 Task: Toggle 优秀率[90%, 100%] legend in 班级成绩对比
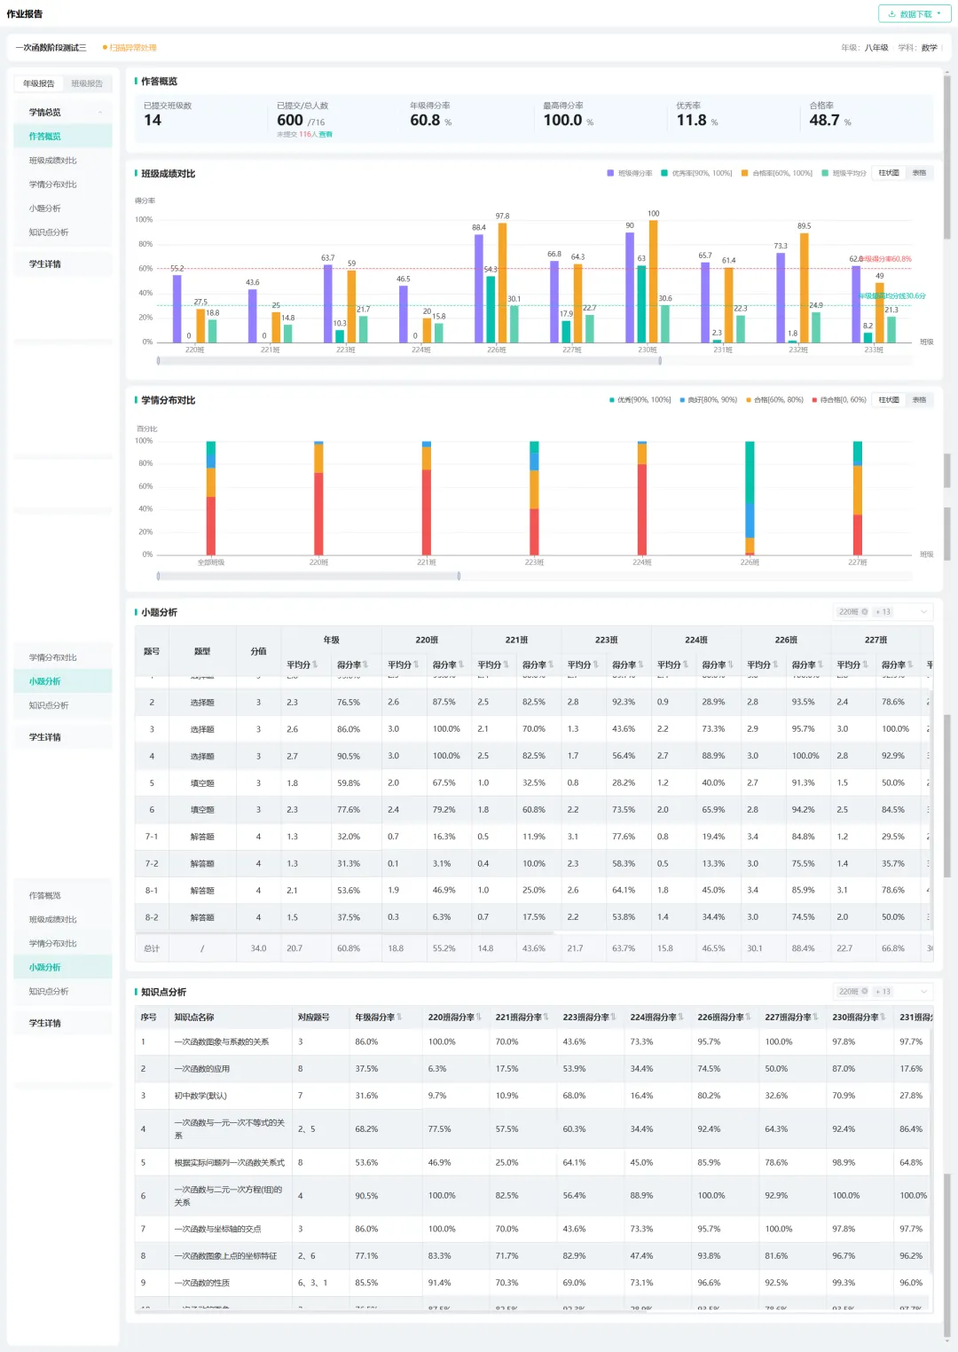pyautogui.click(x=696, y=173)
